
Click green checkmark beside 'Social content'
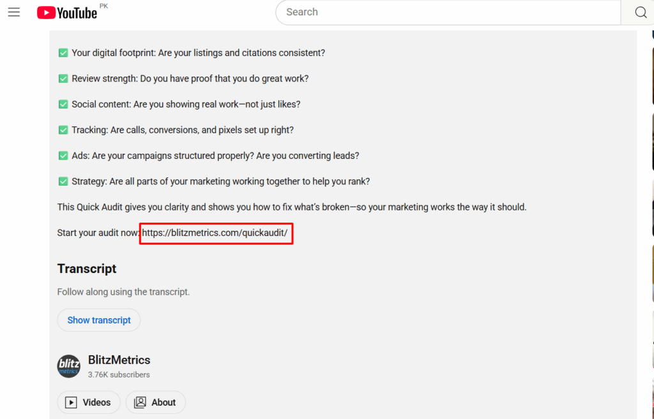coord(63,104)
